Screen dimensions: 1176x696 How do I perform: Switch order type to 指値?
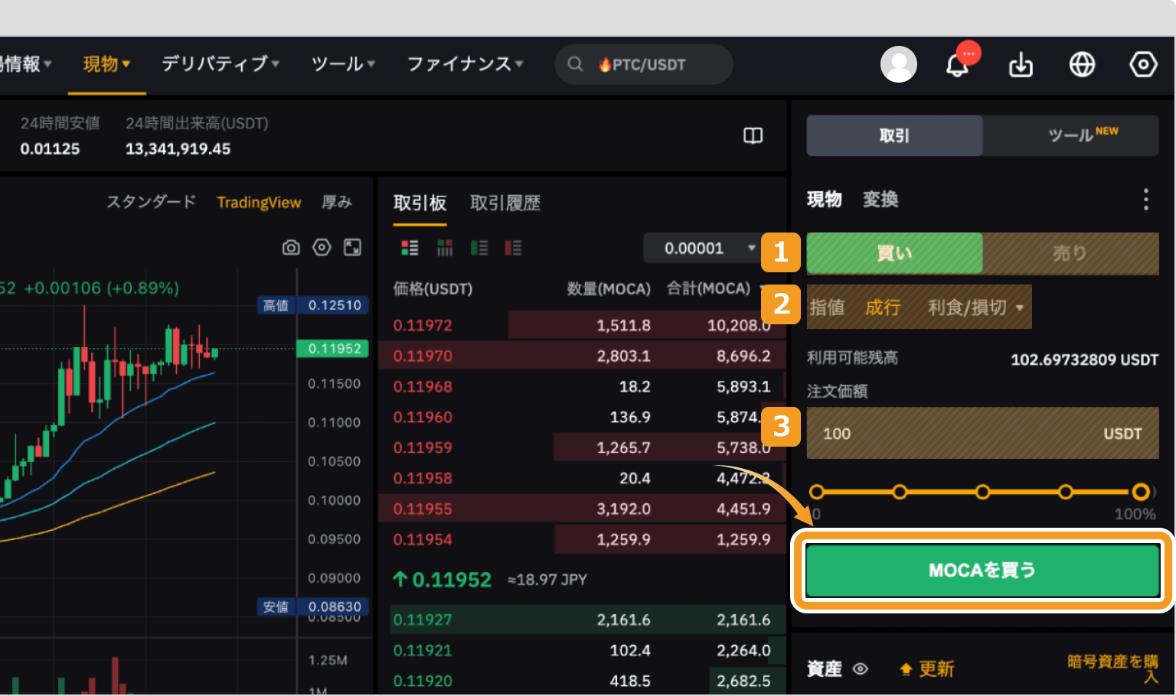tap(827, 307)
